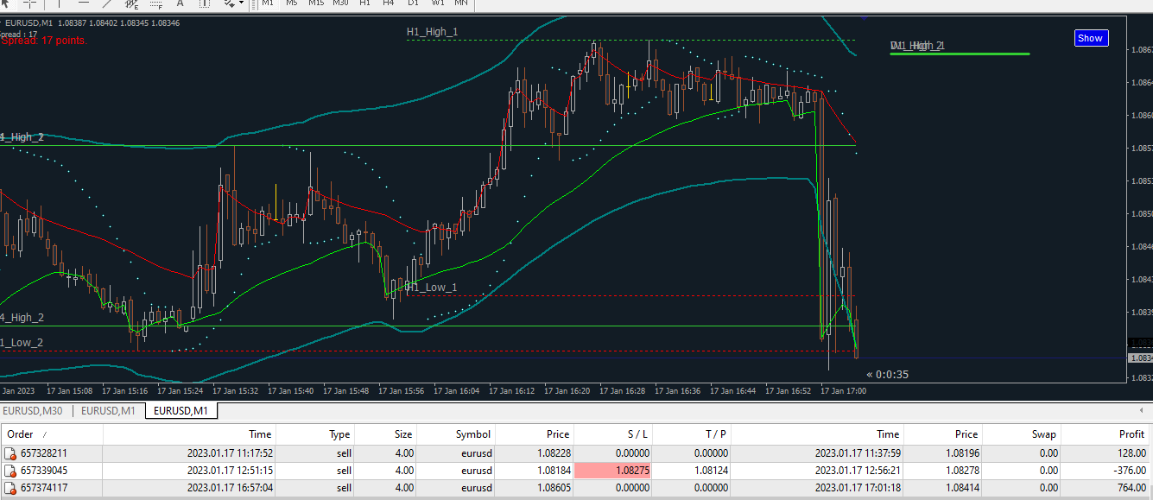Click the H1_Low_1 level label

432,287
